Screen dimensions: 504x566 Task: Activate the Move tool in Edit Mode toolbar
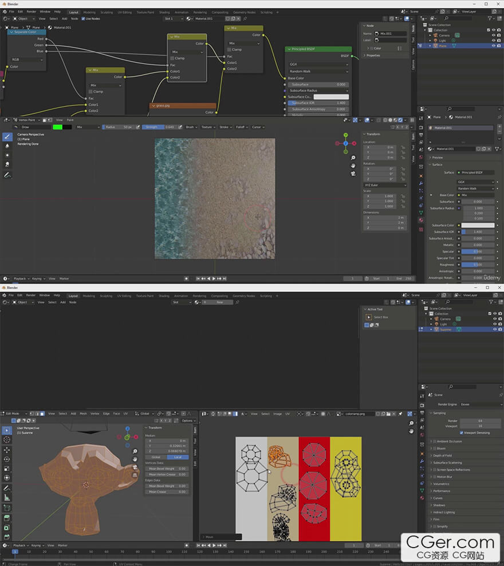(7, 450)
